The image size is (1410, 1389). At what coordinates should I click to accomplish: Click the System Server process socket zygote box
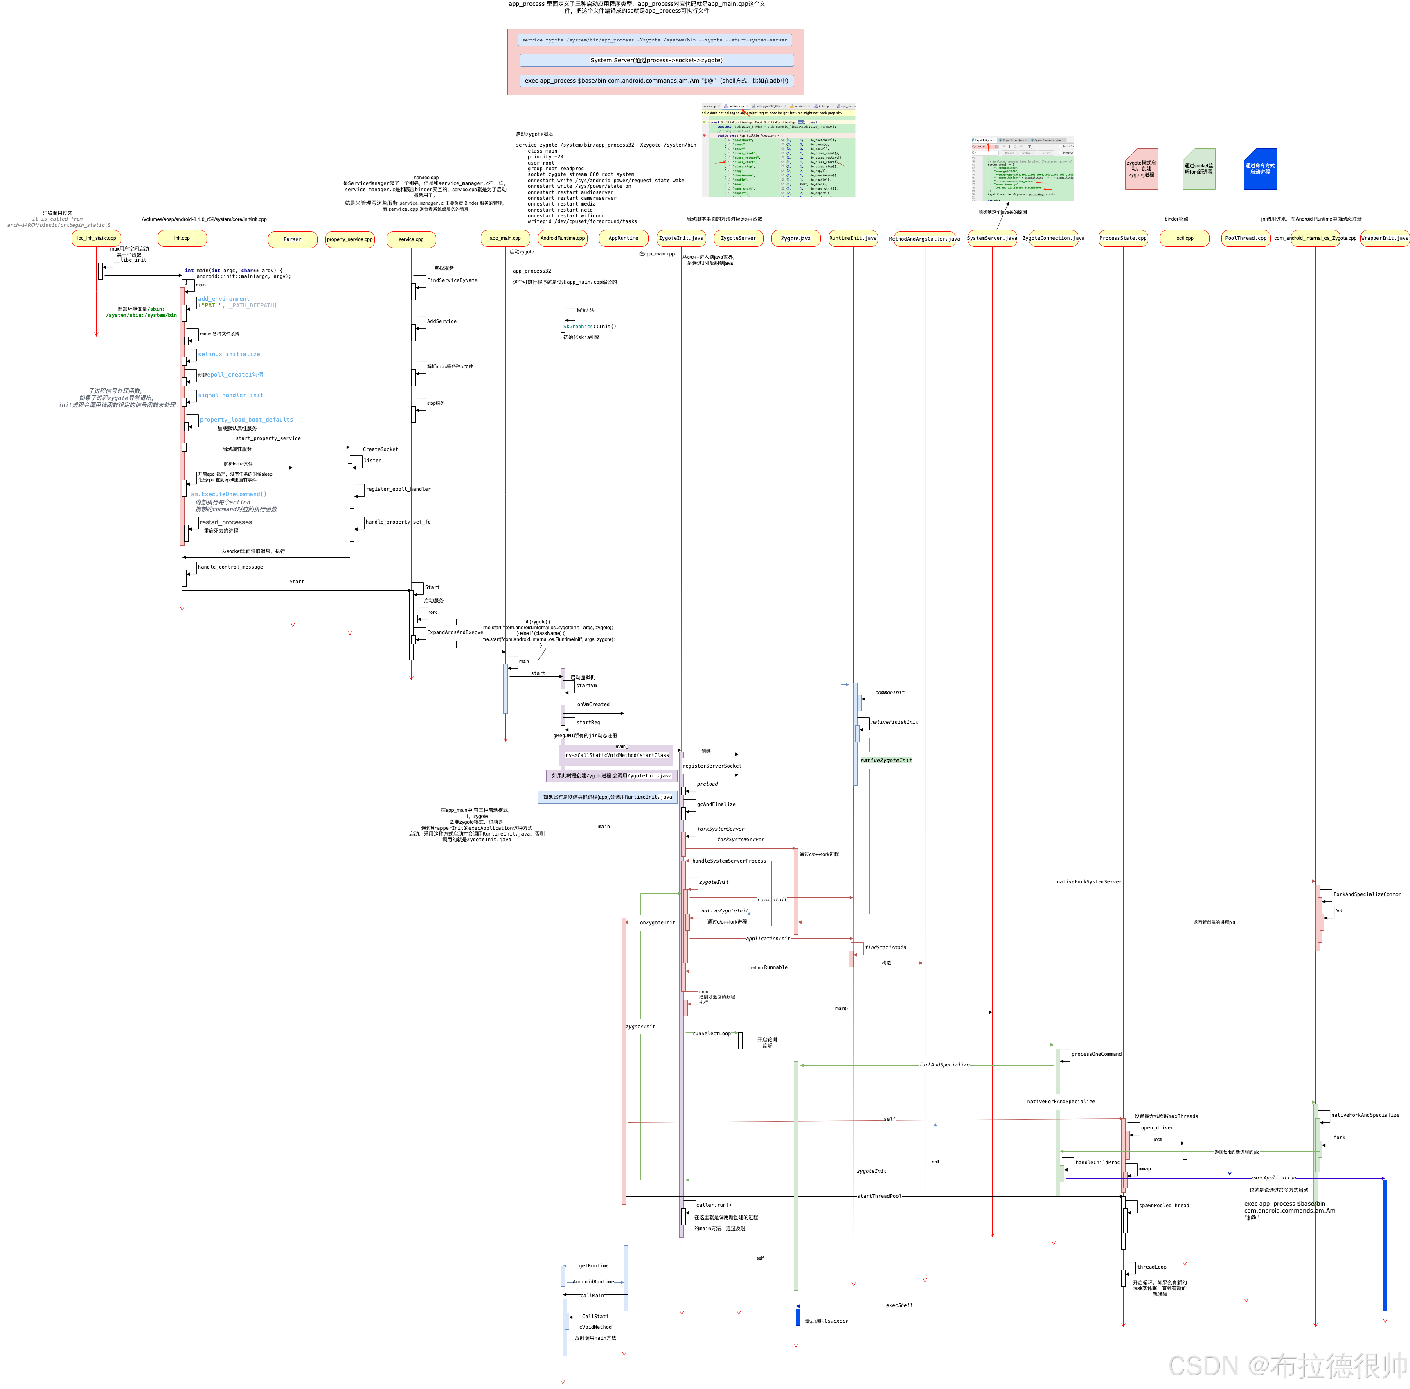(x=656, y=61)
